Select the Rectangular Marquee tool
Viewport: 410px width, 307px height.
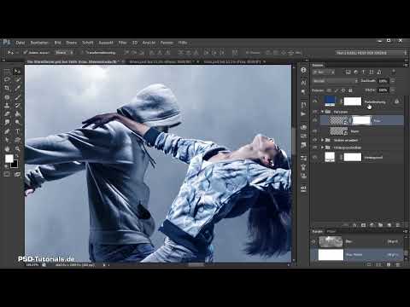click(x=7, y=72)
